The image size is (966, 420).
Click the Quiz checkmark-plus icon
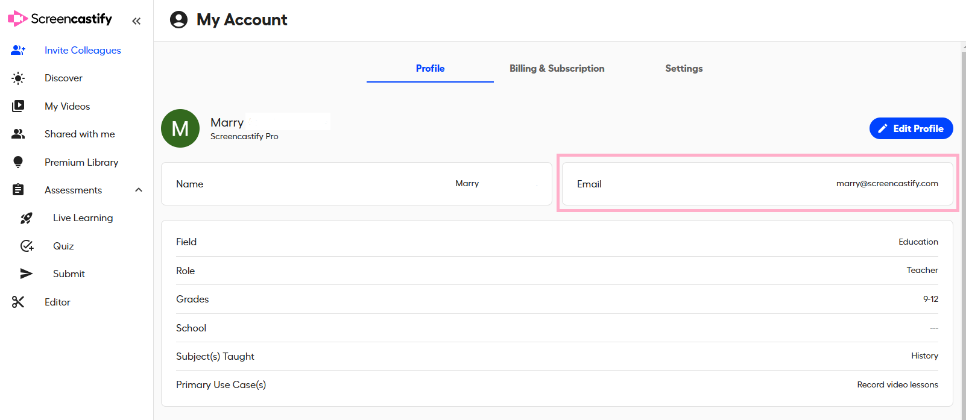[27, 246]
